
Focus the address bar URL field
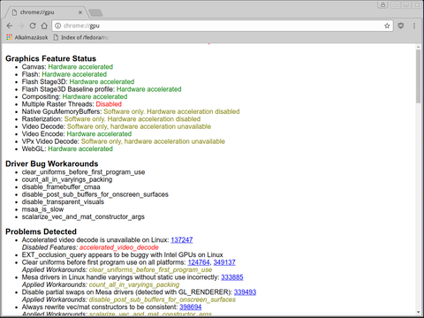pyautogui.click(x=223, y=26)
